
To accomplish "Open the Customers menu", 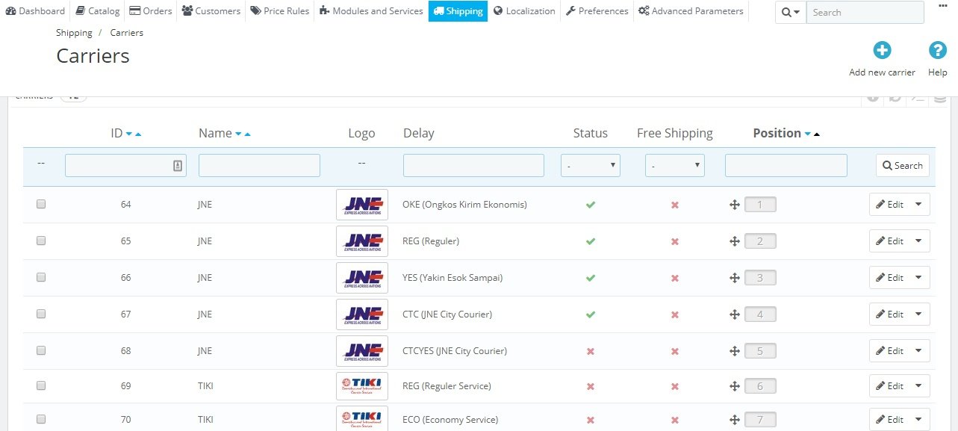I will 211,11.
